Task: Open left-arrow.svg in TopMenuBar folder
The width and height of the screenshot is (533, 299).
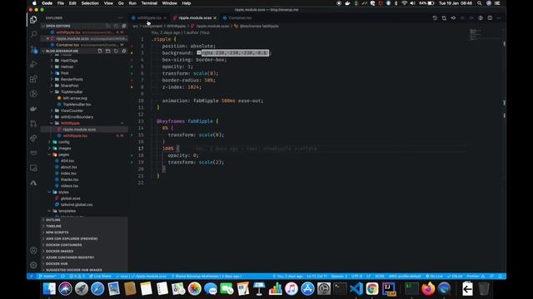Action: point(75,98)
